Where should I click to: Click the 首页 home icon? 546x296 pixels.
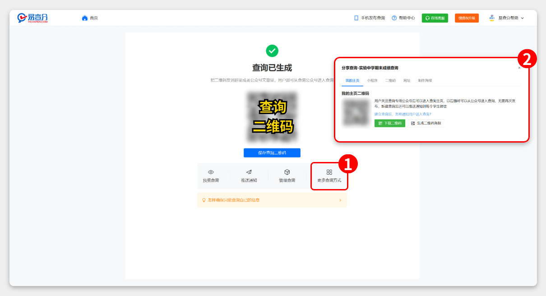(x=84, y=18)
